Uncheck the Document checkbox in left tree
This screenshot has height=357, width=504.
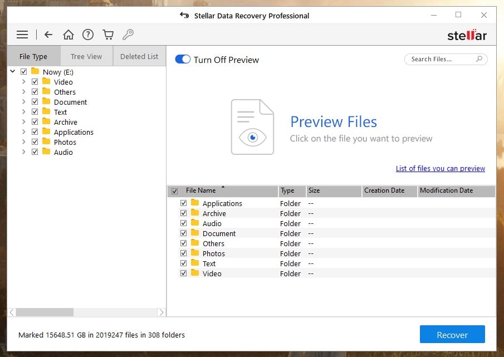click(x=35, y=101)
